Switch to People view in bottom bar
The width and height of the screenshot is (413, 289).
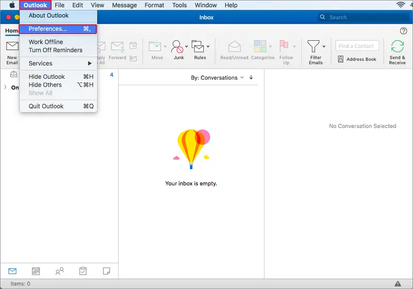coord(59,271)
